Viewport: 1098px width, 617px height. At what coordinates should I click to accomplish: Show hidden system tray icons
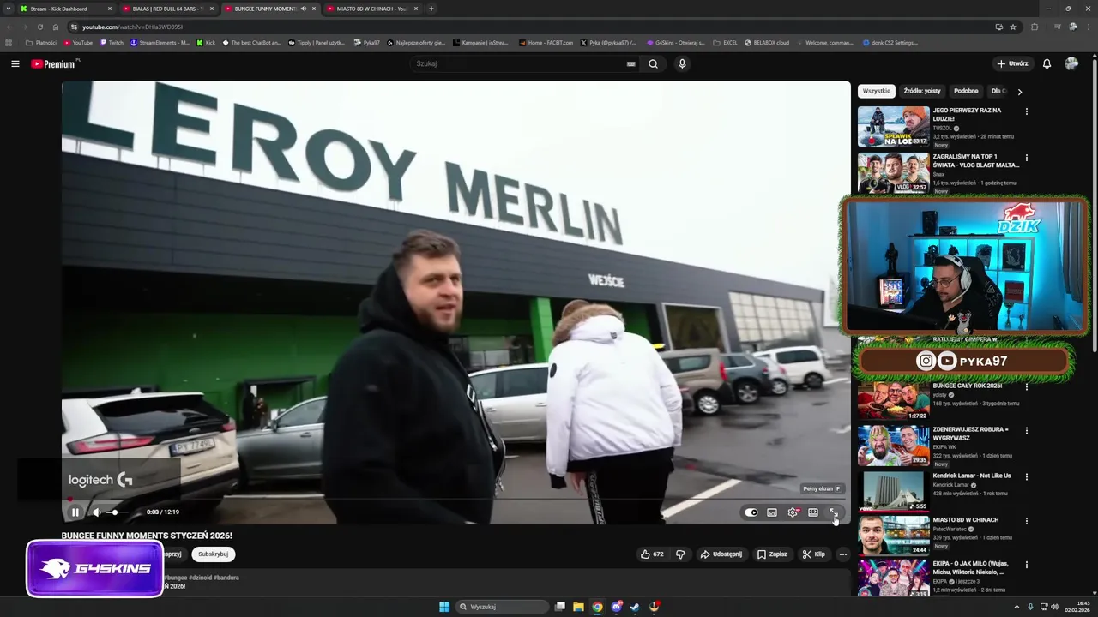click(x=1017, y=607)
